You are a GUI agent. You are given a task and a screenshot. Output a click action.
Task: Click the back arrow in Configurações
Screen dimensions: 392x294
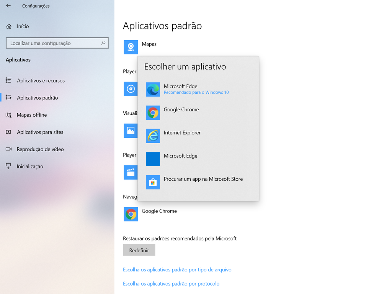pos(8,5)
